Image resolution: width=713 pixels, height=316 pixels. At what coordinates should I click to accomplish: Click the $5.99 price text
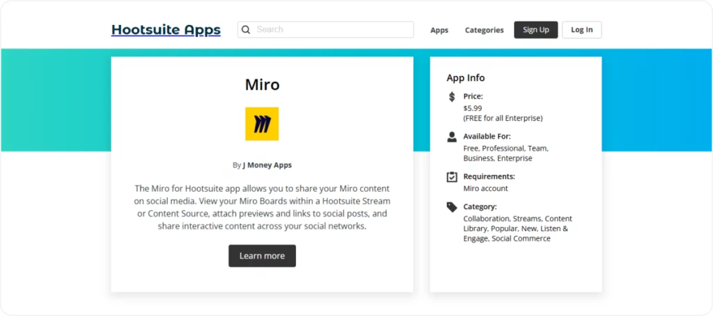pos(473,108)
